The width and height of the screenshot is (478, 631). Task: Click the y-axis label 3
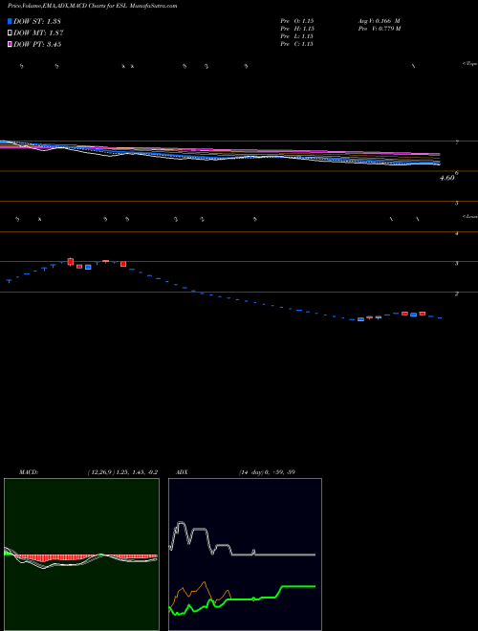click(457, 263)
